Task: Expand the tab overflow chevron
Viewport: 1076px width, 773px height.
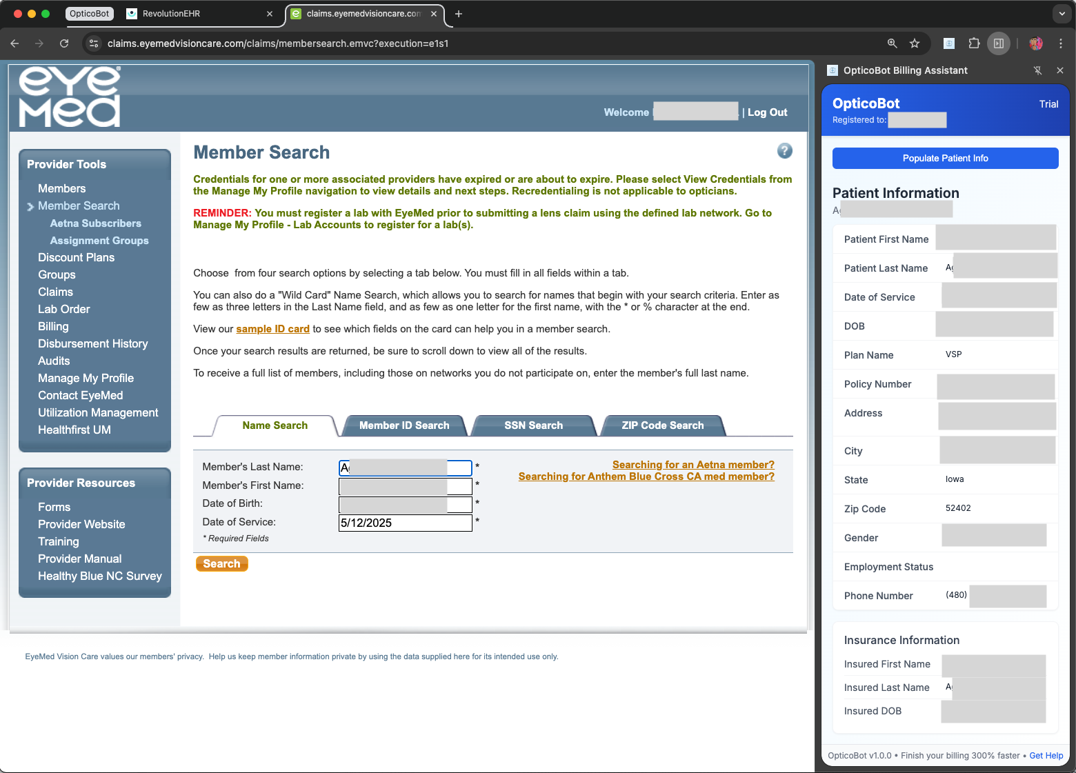Action: point(1062,14)
